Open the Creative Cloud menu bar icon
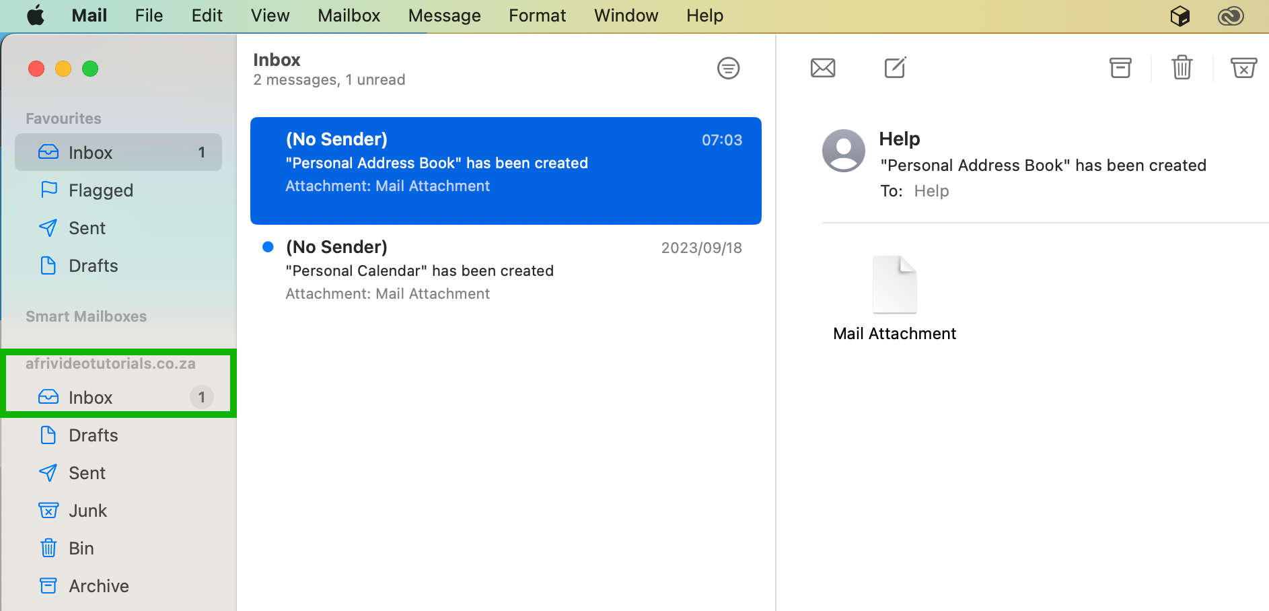This screenshot has width=1269, height=611. [x=1231, y=15]
